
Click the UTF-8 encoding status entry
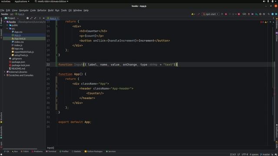point(245,154)
